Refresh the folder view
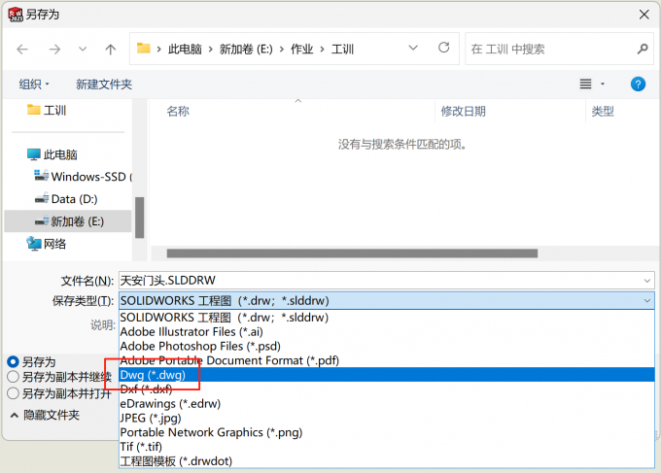The image size is (661, 473). pyautogui.click(x=443, y=48)
